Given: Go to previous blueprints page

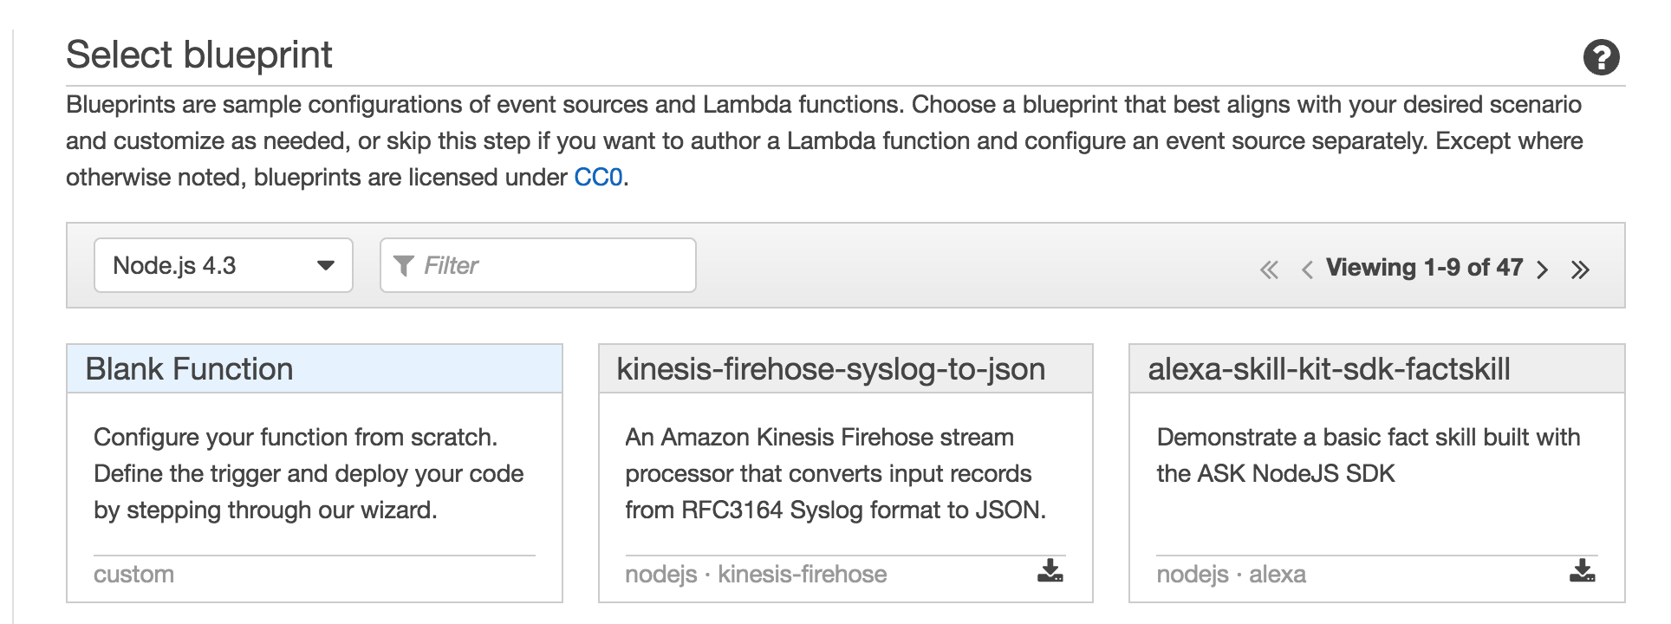Looking at the screenshot, I should pyautogui.click(x=1307, y=270).
